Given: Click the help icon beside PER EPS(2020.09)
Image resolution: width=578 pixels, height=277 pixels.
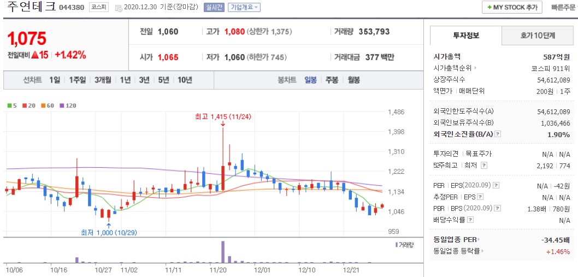Looking at the screenshot, I should [497, 185].
